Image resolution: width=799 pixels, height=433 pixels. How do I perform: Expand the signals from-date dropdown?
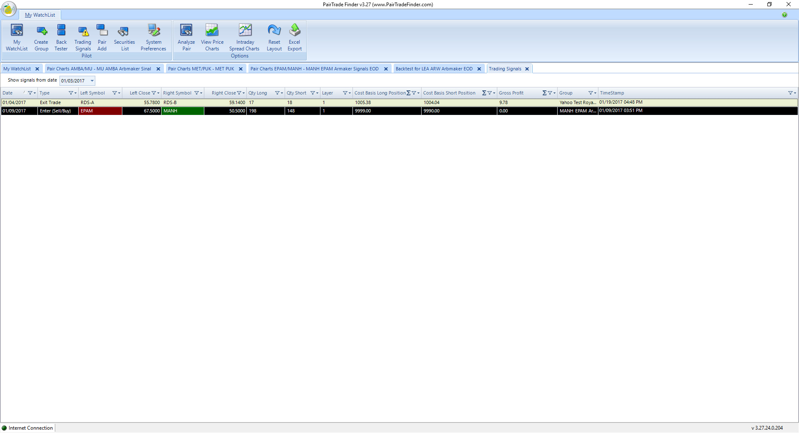(92, 81)
